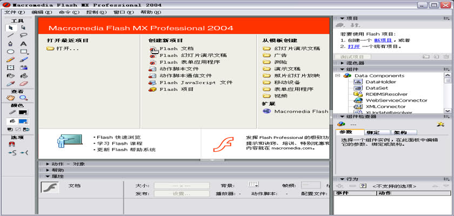Expand the 混色器 panel
The width and height of the screenshot is (454, 216).
point(342,63)
